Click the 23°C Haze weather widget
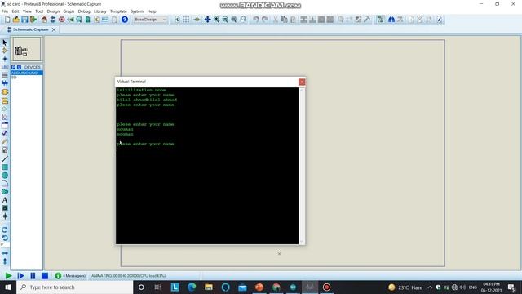Viewport: 522px width, 294px height. point(405,287)
